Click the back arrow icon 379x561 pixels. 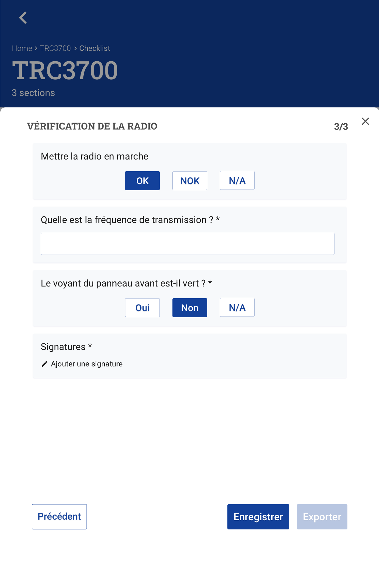(x=23, y=18)
